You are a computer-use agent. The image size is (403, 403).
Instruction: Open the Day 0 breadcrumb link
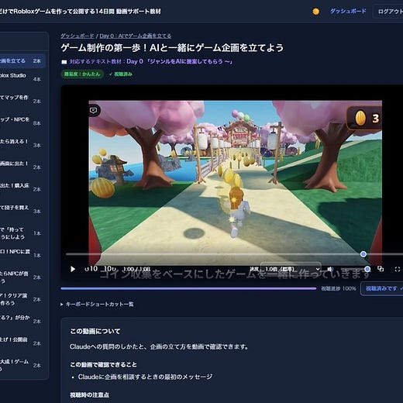136,36
